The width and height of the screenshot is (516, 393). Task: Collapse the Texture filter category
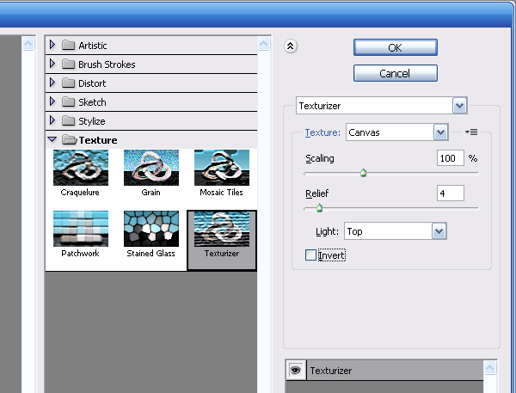coord(52,139)
